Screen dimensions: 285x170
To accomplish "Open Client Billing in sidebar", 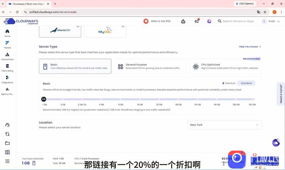I will 7,68.
